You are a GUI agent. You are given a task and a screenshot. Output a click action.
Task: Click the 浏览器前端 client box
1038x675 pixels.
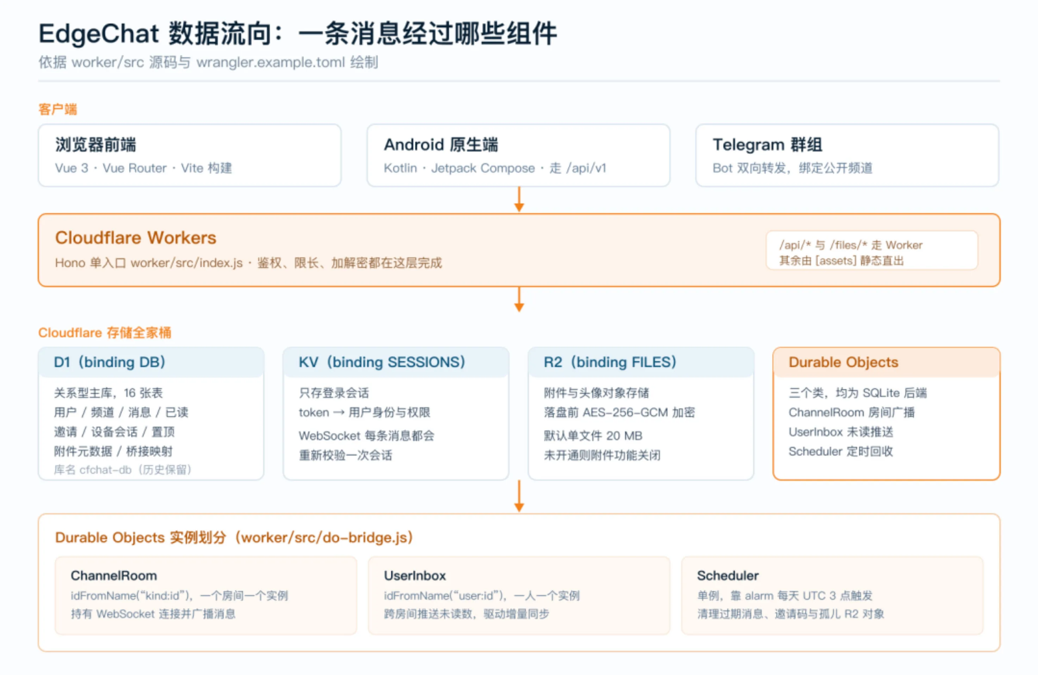click(x=190, y=155)
